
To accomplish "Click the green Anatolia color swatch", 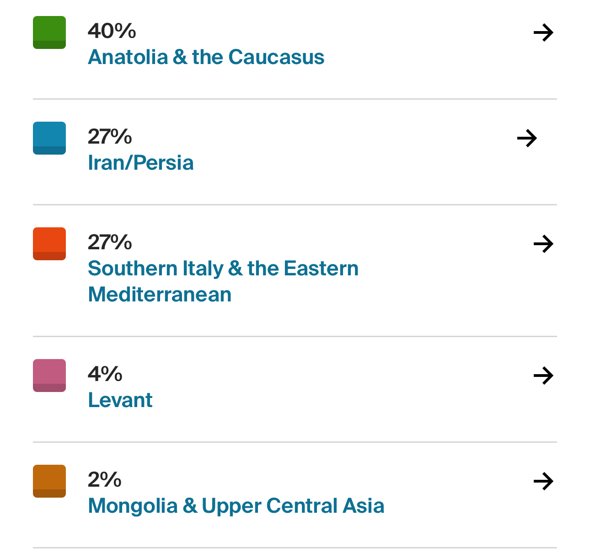I will pos(49,32).
